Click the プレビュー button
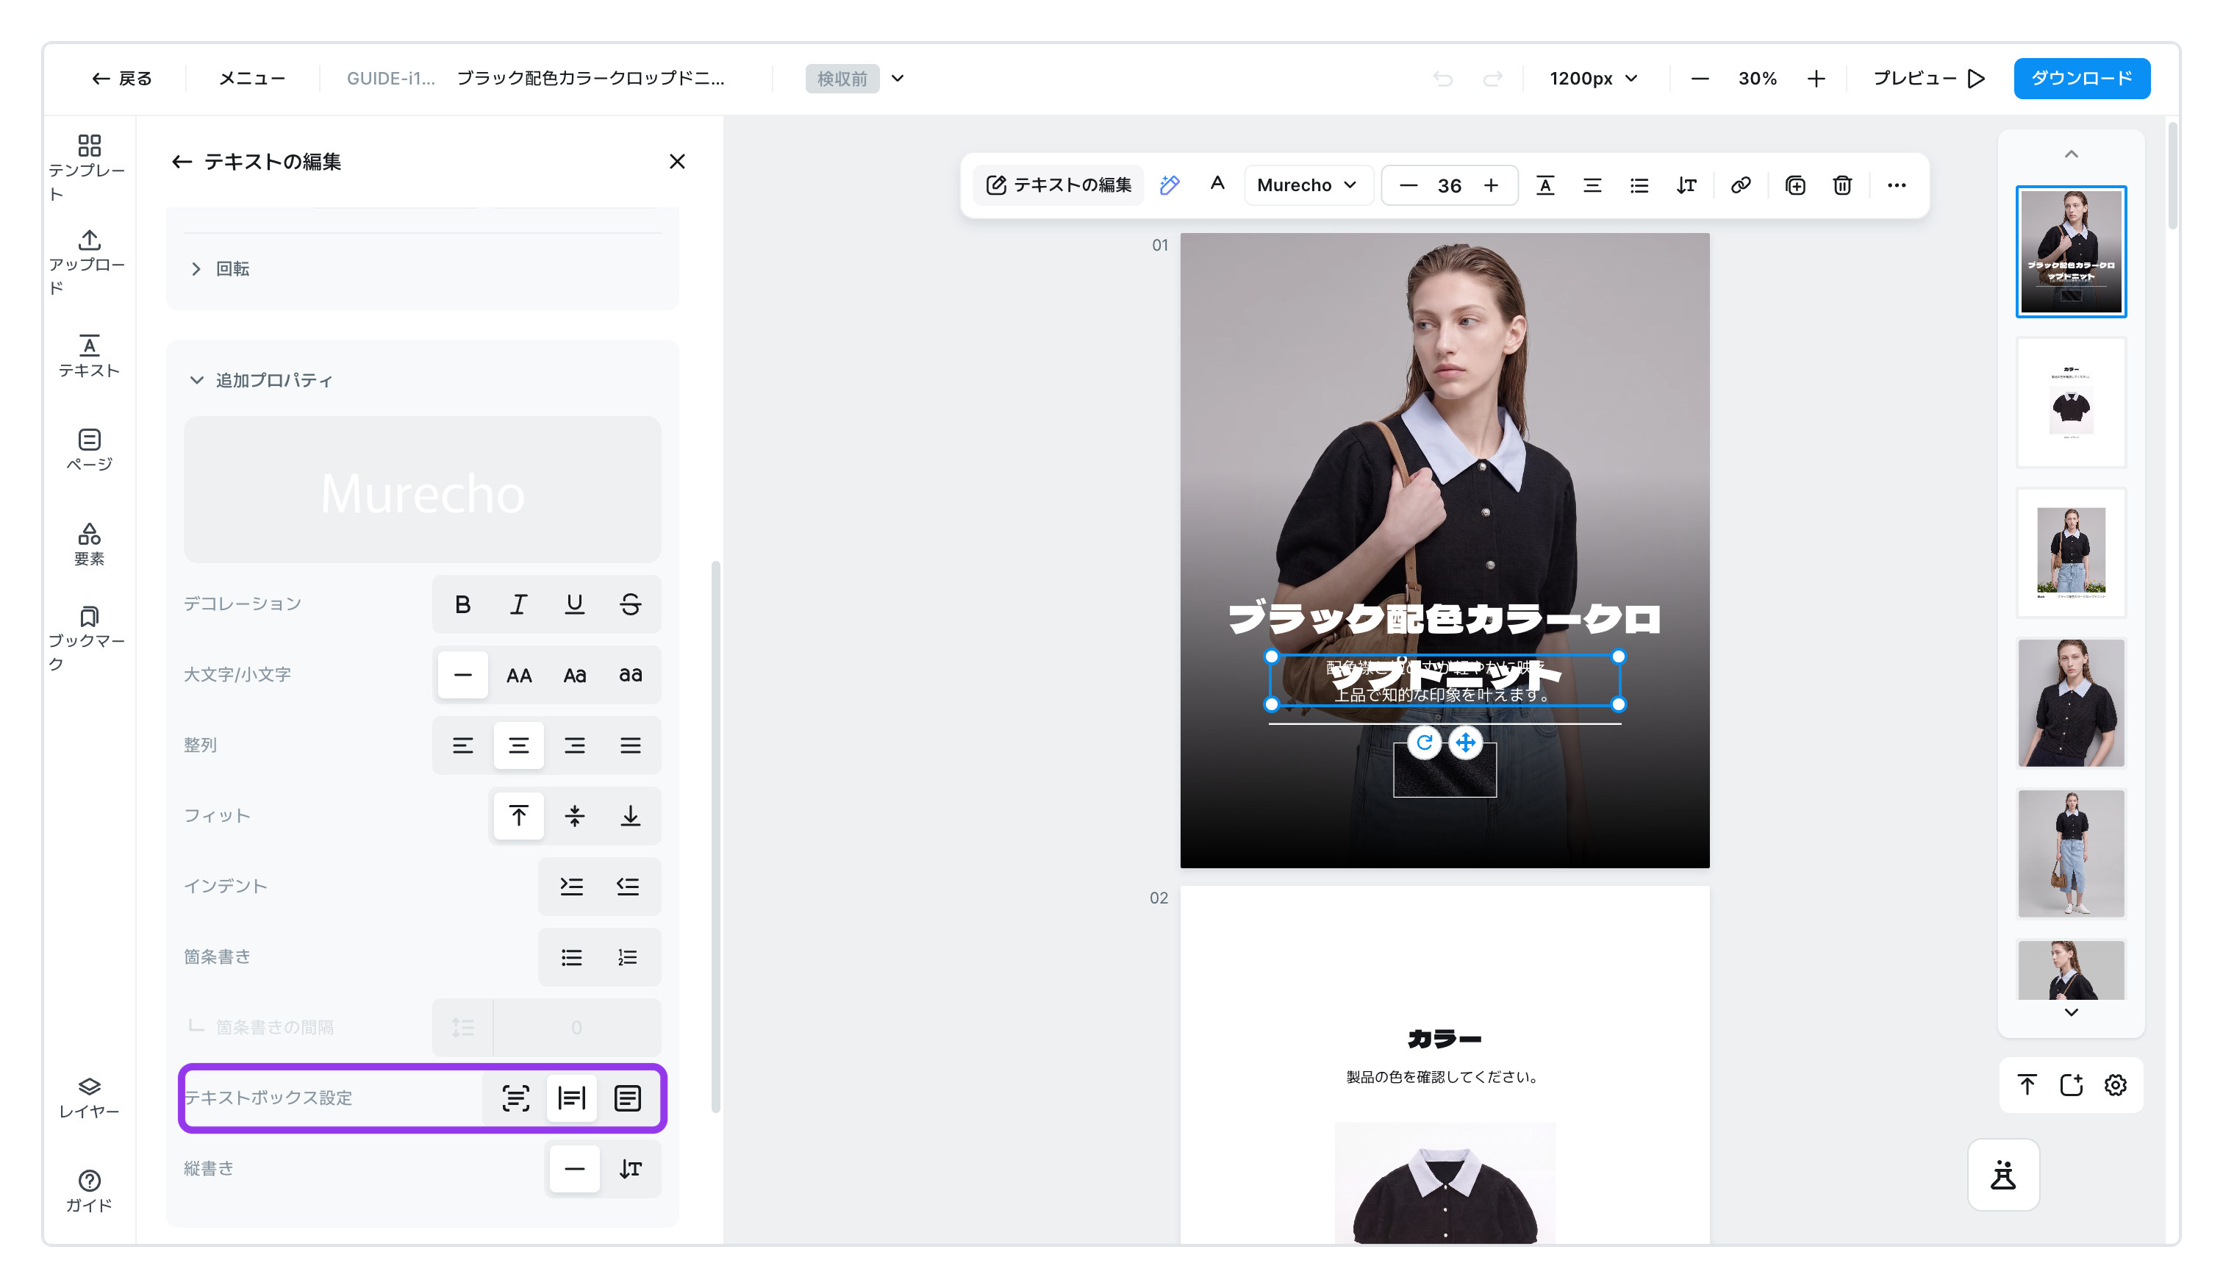 (x=1928, y=79)
